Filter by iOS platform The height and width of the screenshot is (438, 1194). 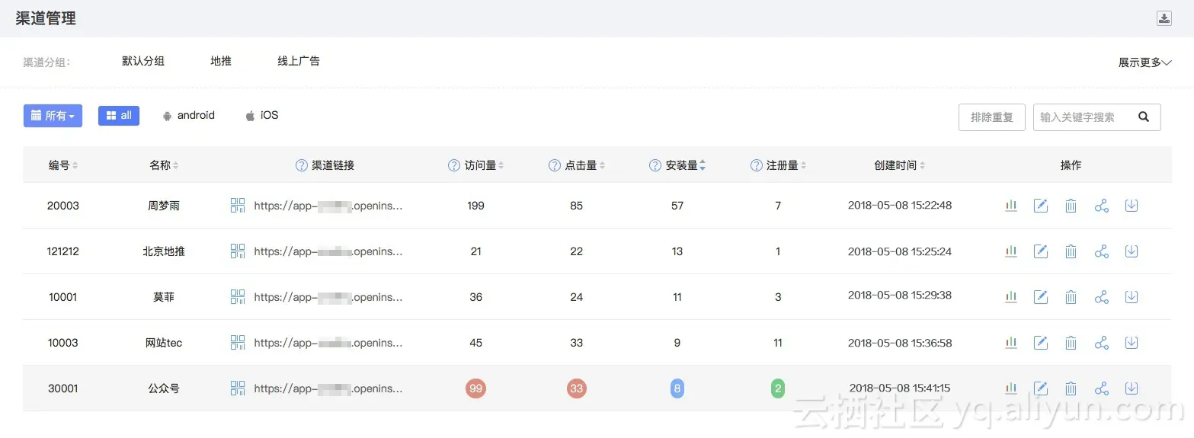pyautogui.click(x=261, y=116)
